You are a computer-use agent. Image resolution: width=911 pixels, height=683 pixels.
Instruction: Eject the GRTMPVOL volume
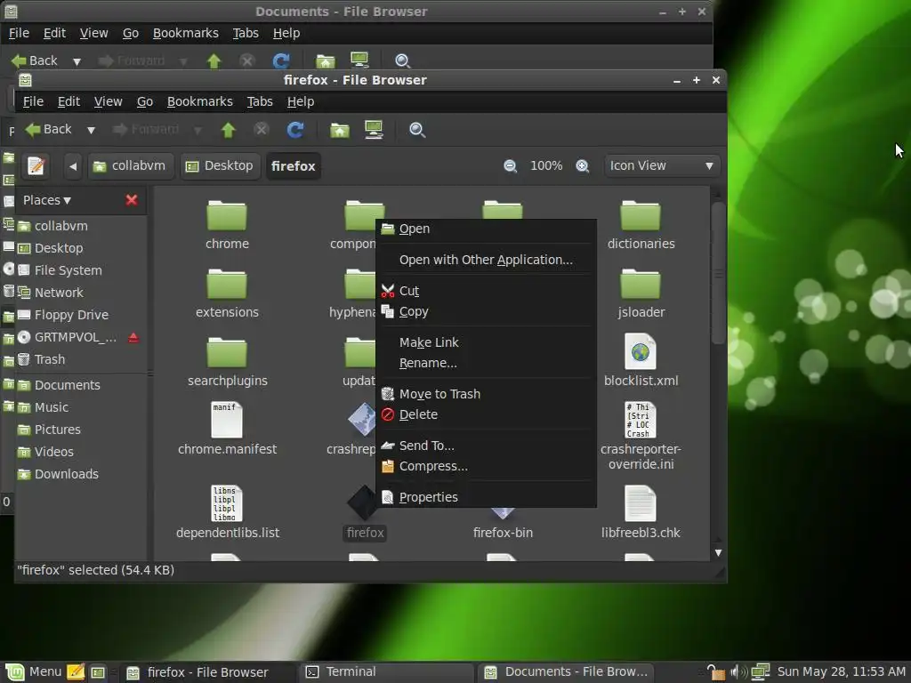[x=133, y=337]
